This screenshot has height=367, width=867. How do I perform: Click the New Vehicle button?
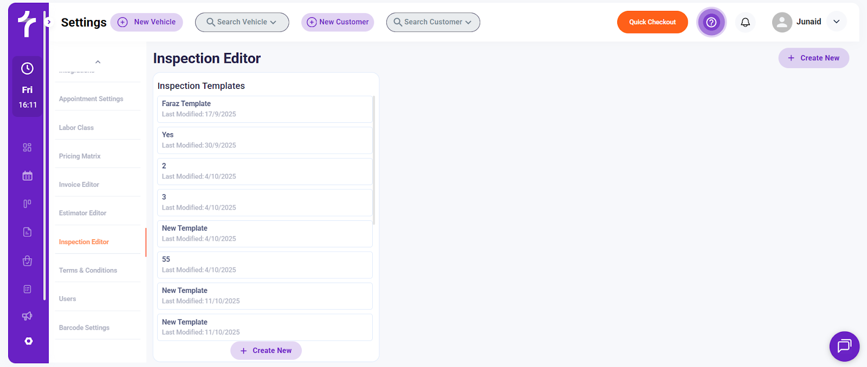147,22
